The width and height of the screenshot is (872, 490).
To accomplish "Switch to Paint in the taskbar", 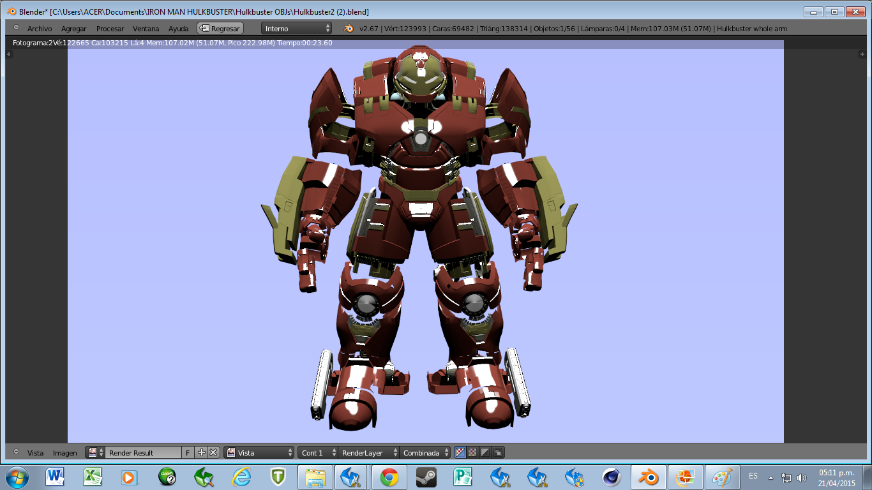I will coord(723,477).
